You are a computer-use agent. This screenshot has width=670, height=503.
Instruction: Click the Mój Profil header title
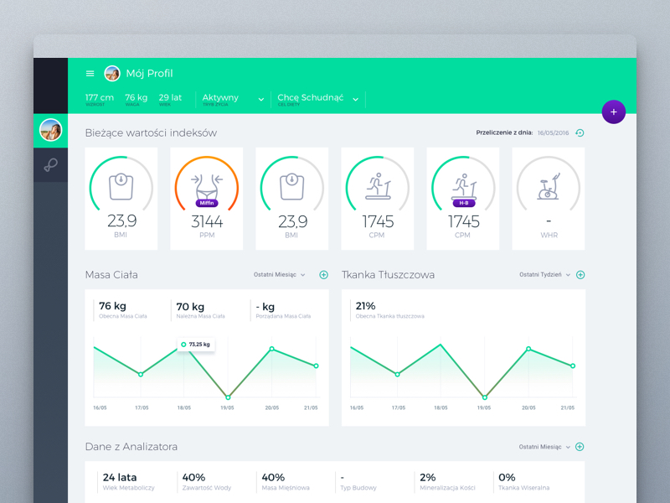coord(149,74)
